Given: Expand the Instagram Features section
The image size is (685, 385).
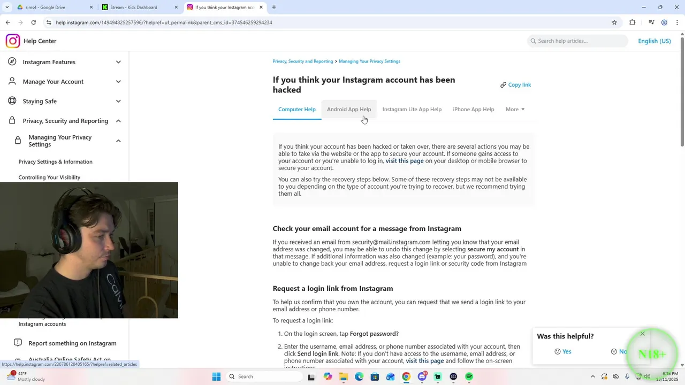Looking at the screenshot, I should pyautogui.click(x=118, y=62).
